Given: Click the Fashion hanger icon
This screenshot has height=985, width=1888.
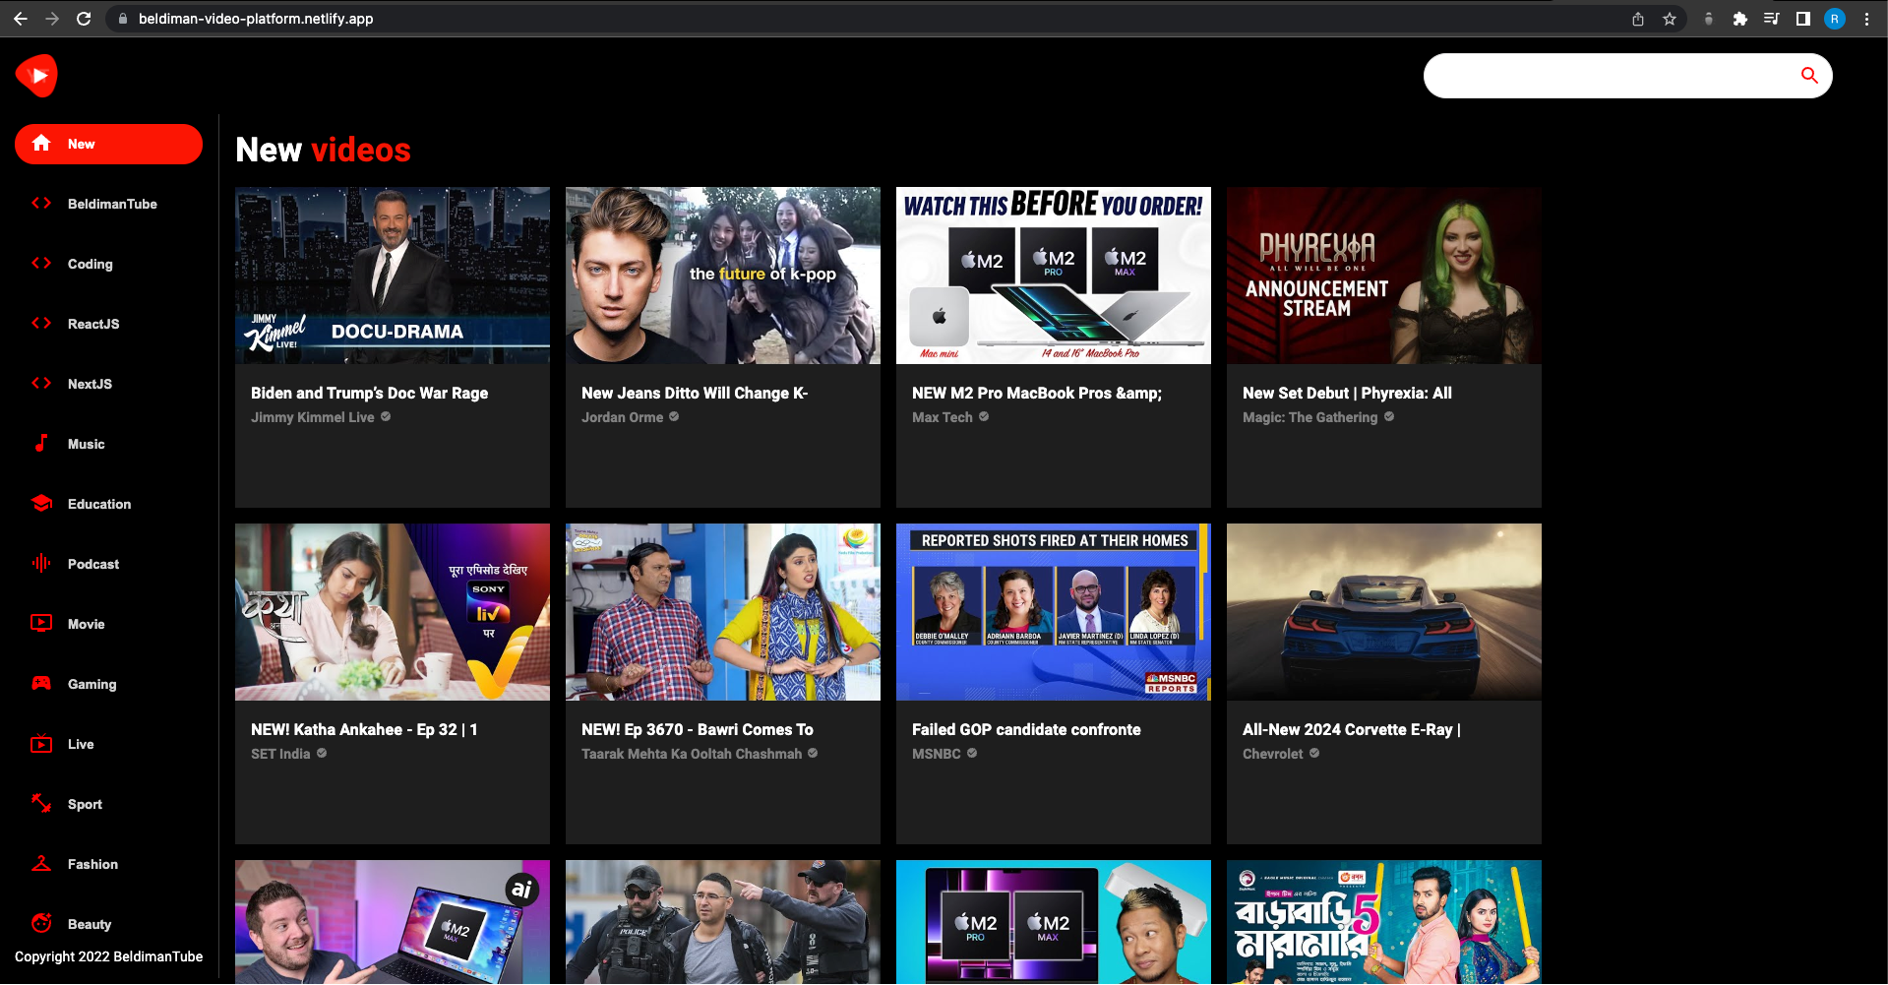Looking at the screenshot, I should pyautogui.click(x=41, y=864).
